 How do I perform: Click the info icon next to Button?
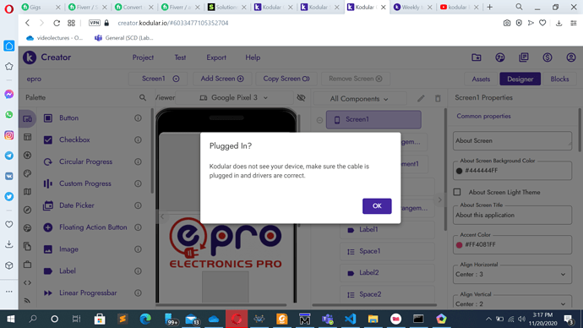point(138,118)
